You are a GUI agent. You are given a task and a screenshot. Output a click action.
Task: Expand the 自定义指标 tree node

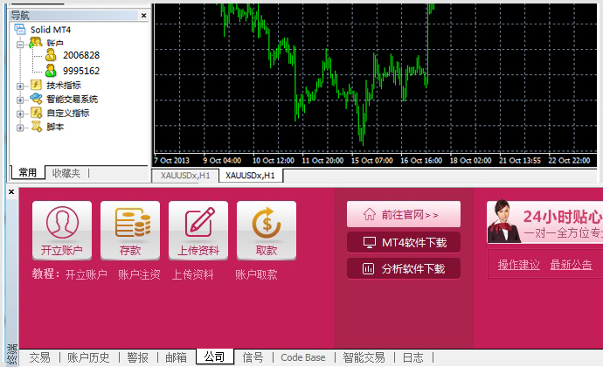(20, 114)
